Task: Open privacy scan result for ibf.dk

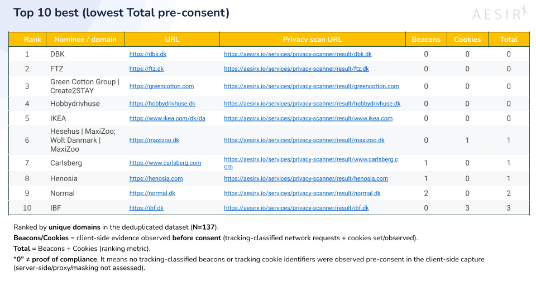Action: tap(296, 208)
